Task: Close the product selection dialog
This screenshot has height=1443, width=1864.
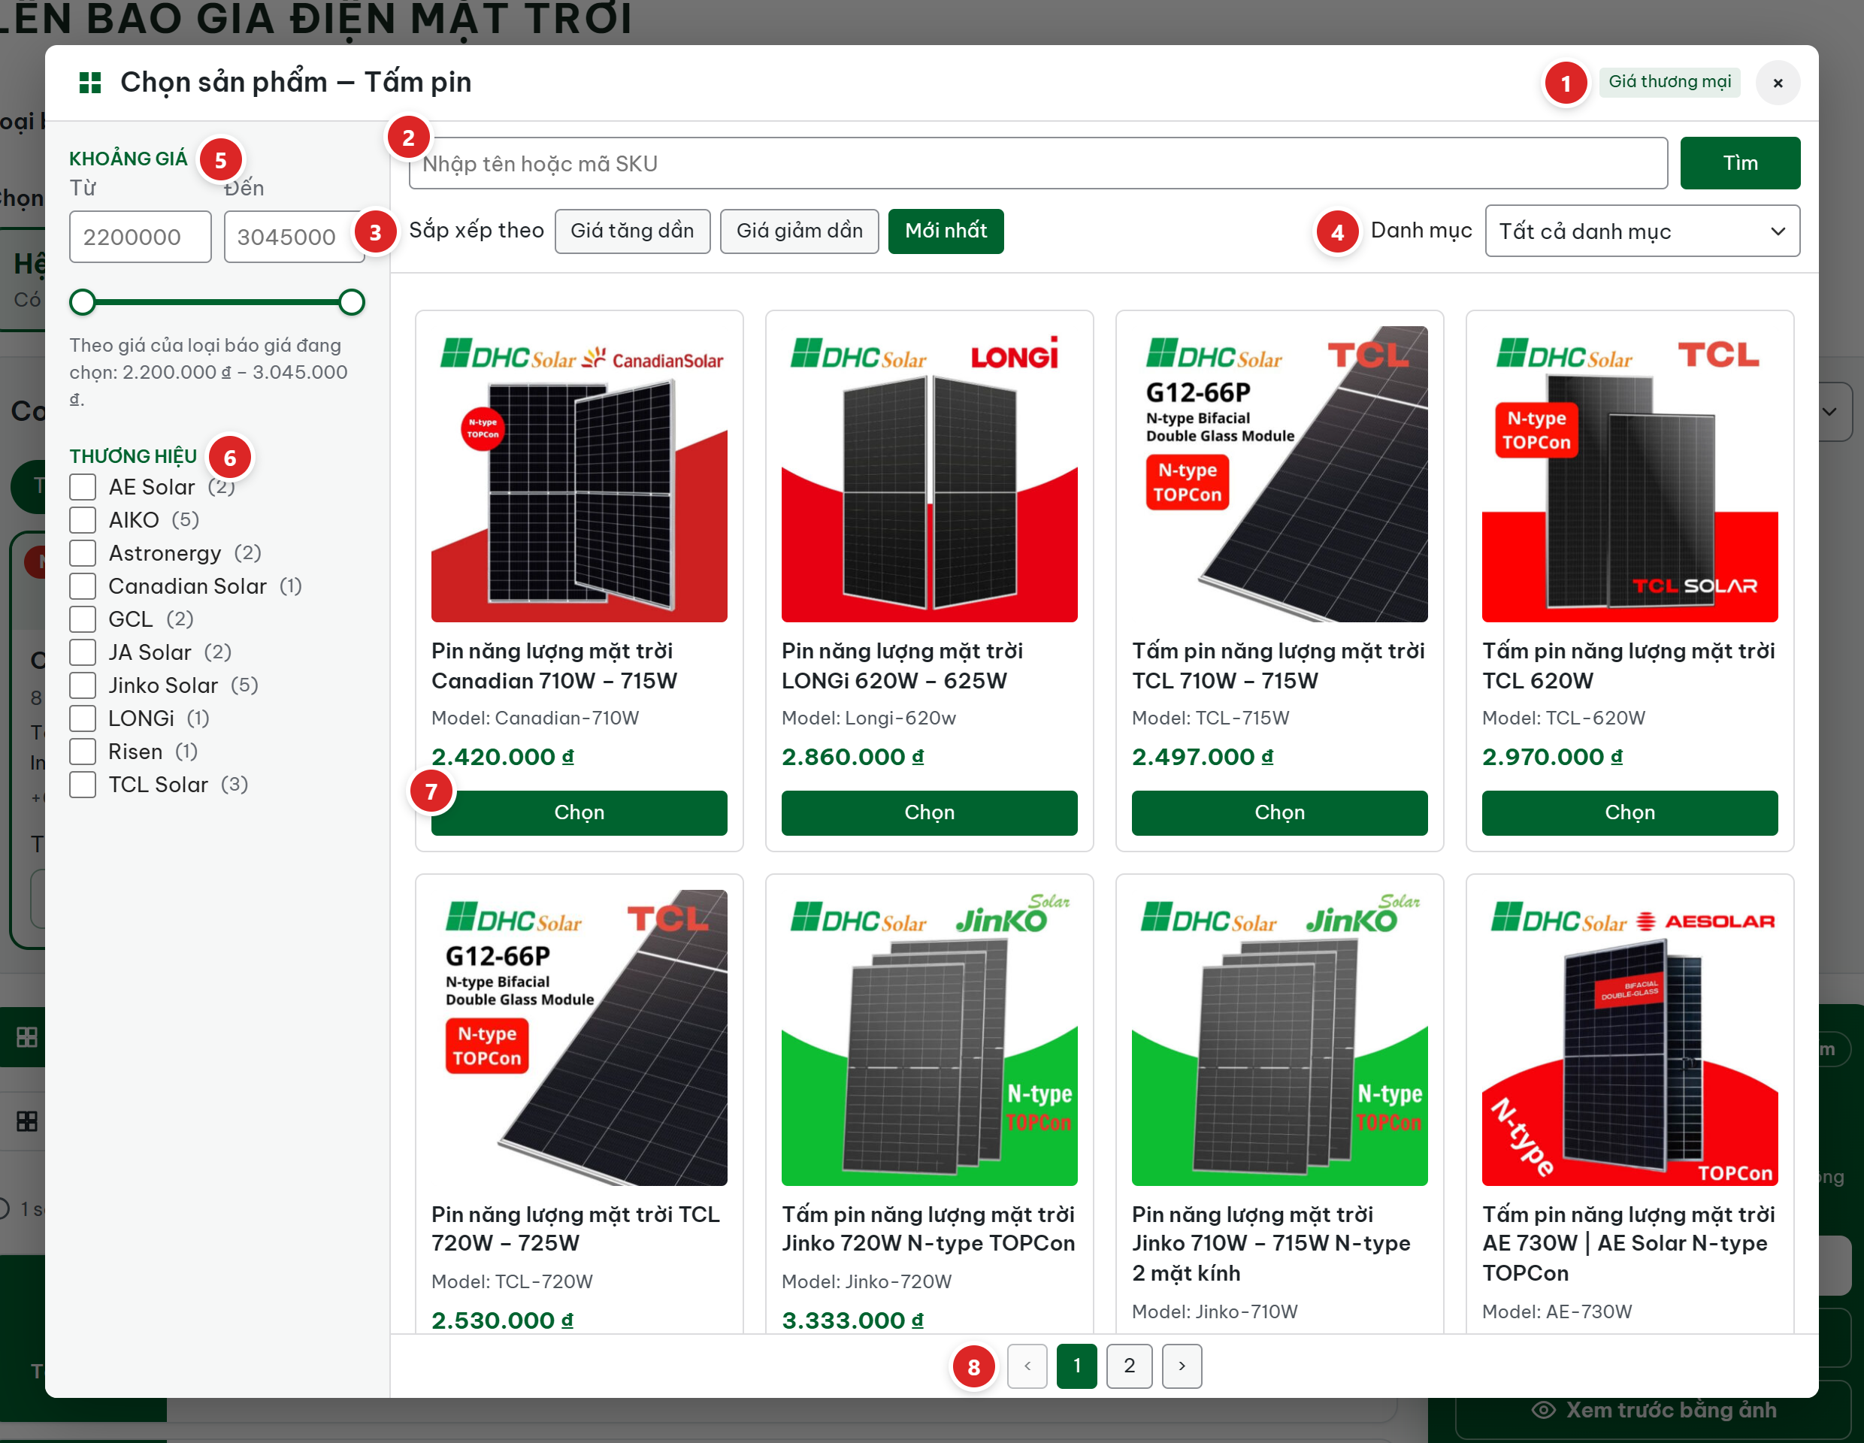Action: pyautogui.click(x=1778, y=83)
